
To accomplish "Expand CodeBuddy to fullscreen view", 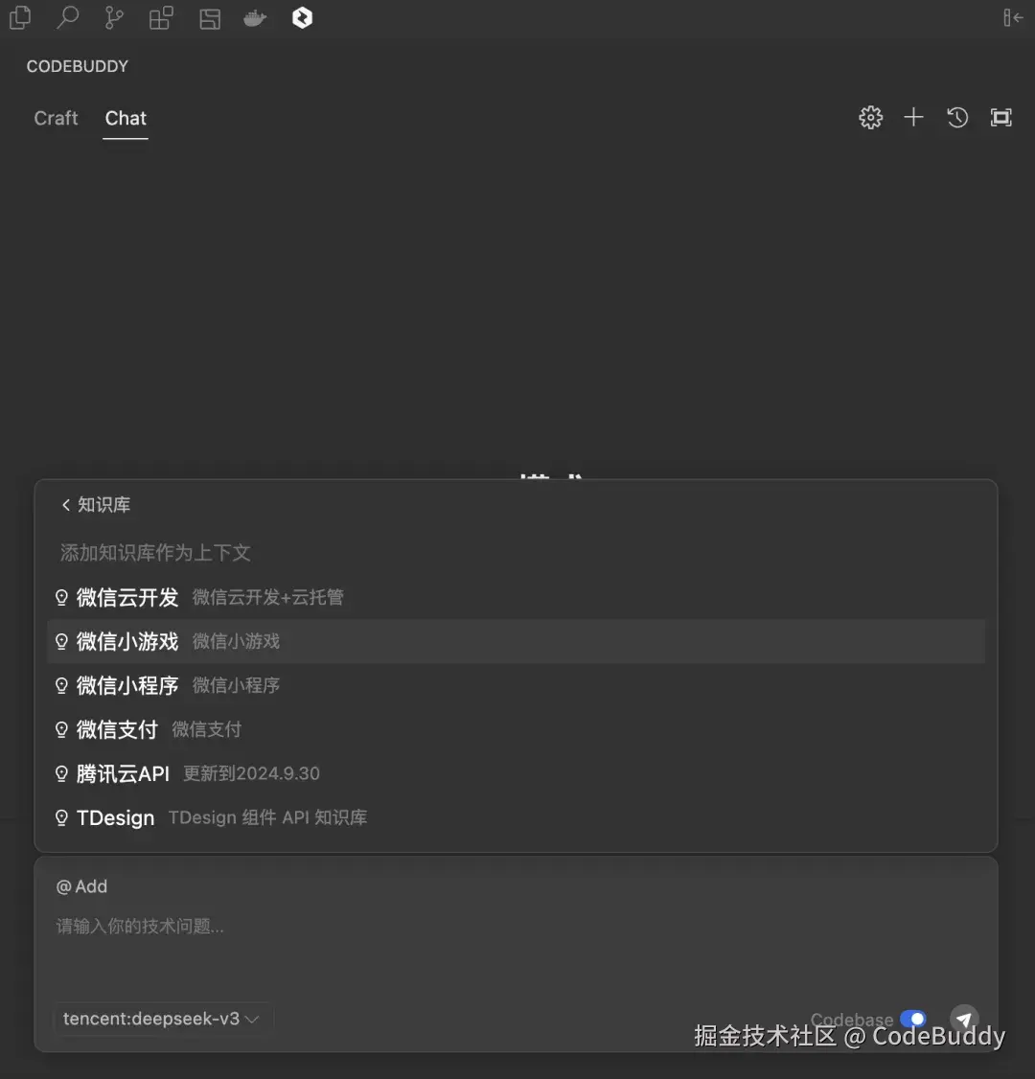I will coord(1000,117).
